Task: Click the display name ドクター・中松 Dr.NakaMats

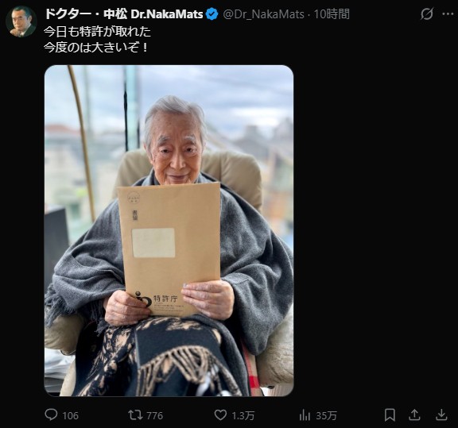Action: coord(123,14)
